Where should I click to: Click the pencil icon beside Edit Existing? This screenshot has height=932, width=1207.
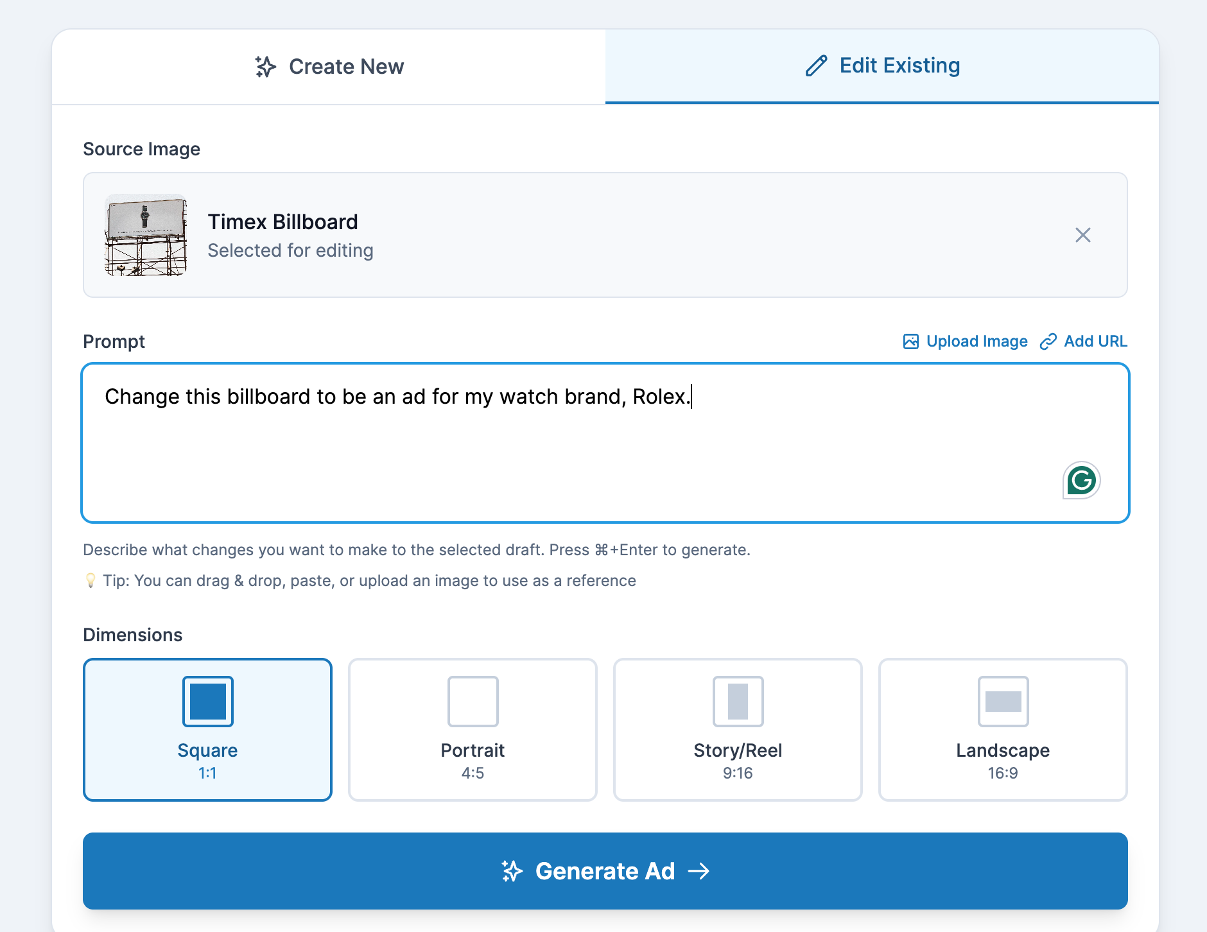click(816, 66)
